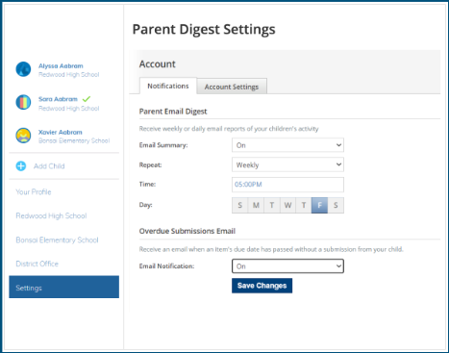This screenshot has height=353, width=449.
Task: Click the 'Receive weekly or daily email reports' description
Action: coord(229,129)
